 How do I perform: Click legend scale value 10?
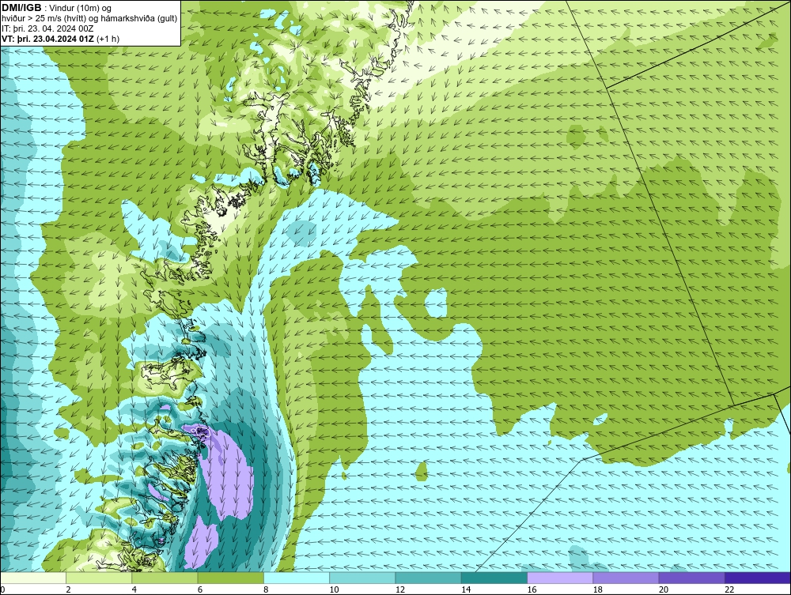click(334, 590)
